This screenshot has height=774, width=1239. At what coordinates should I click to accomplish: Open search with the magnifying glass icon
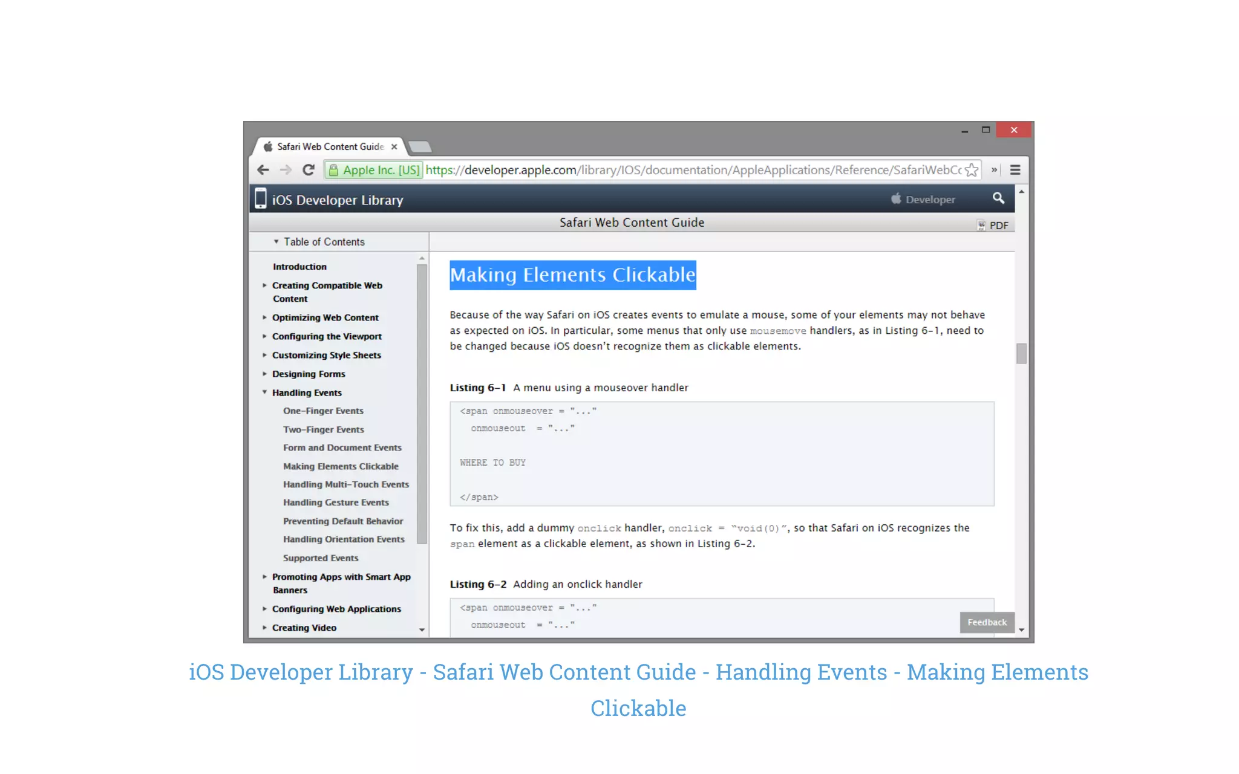tap(998, 198)
